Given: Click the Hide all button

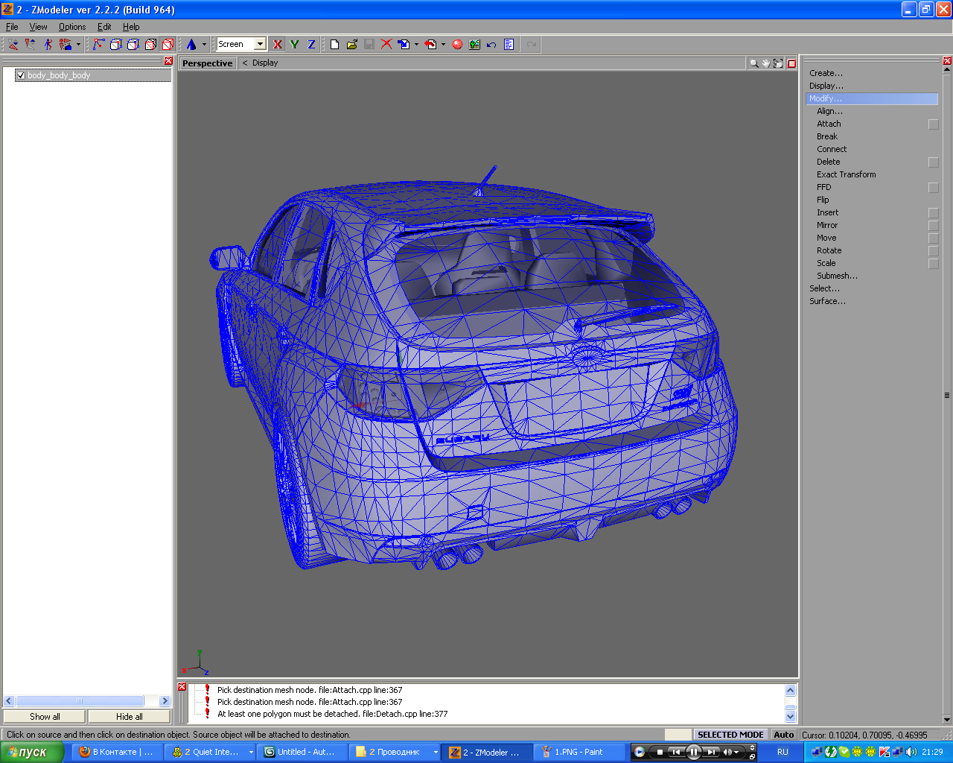Looking at the screenshot, I should point(129,716).
